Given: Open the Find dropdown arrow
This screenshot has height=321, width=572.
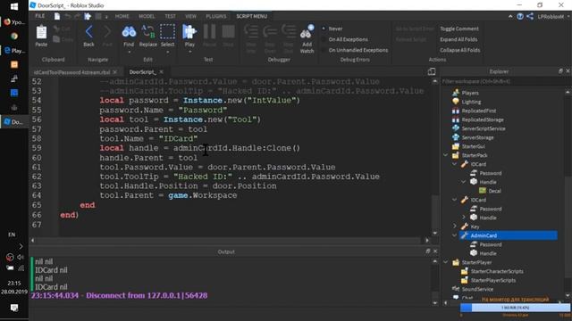Looking at the screenshot, I should 129,52.
